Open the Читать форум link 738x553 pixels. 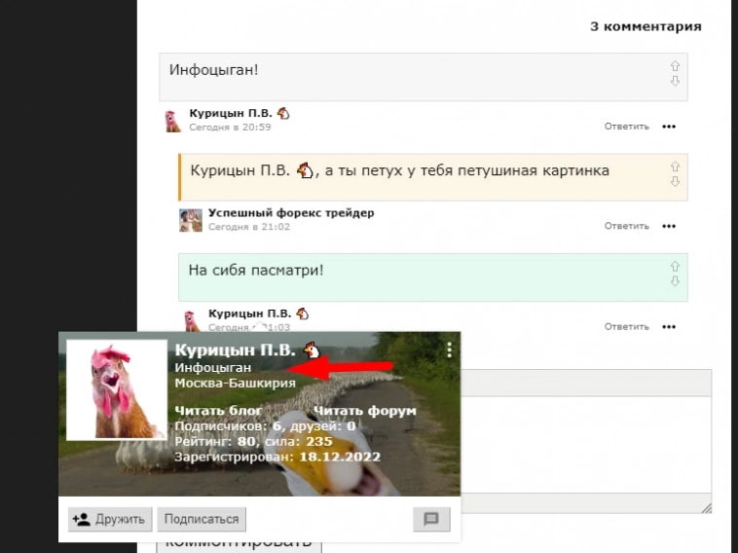[x=365, y=411]
